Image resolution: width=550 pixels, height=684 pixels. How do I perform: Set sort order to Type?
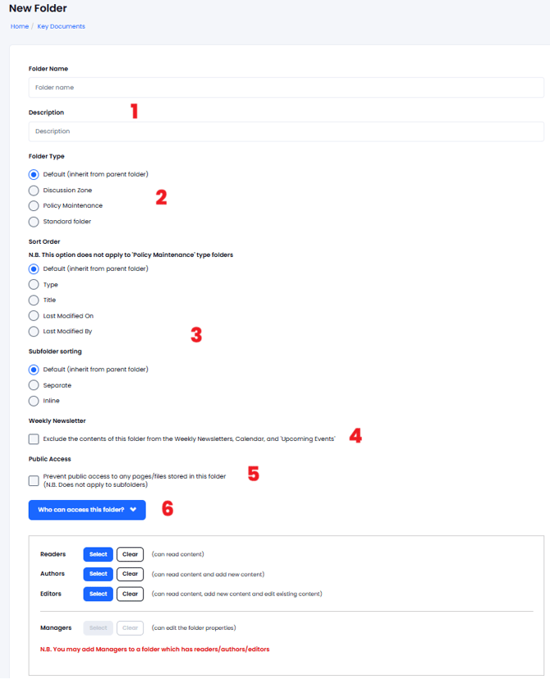pyautogui.click(x=34, y=285)
